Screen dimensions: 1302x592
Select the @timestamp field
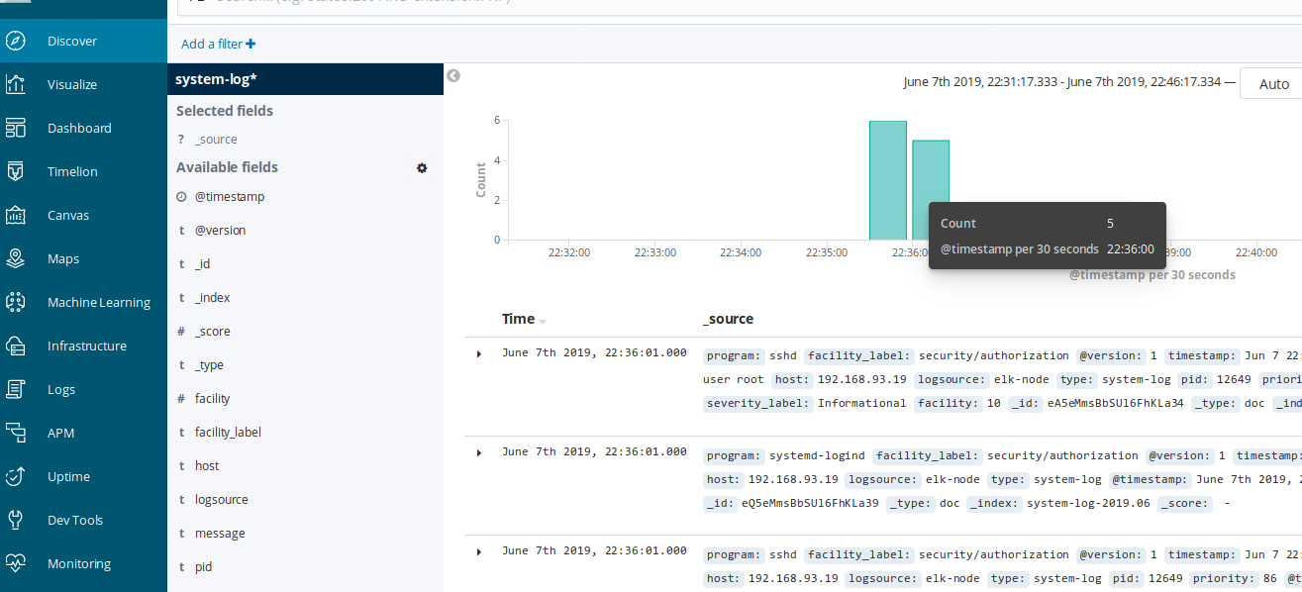point(230,197)
